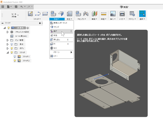Expand the ビュー管理 tree node
This screenshot has height=134, width=163.
(7, 40)
